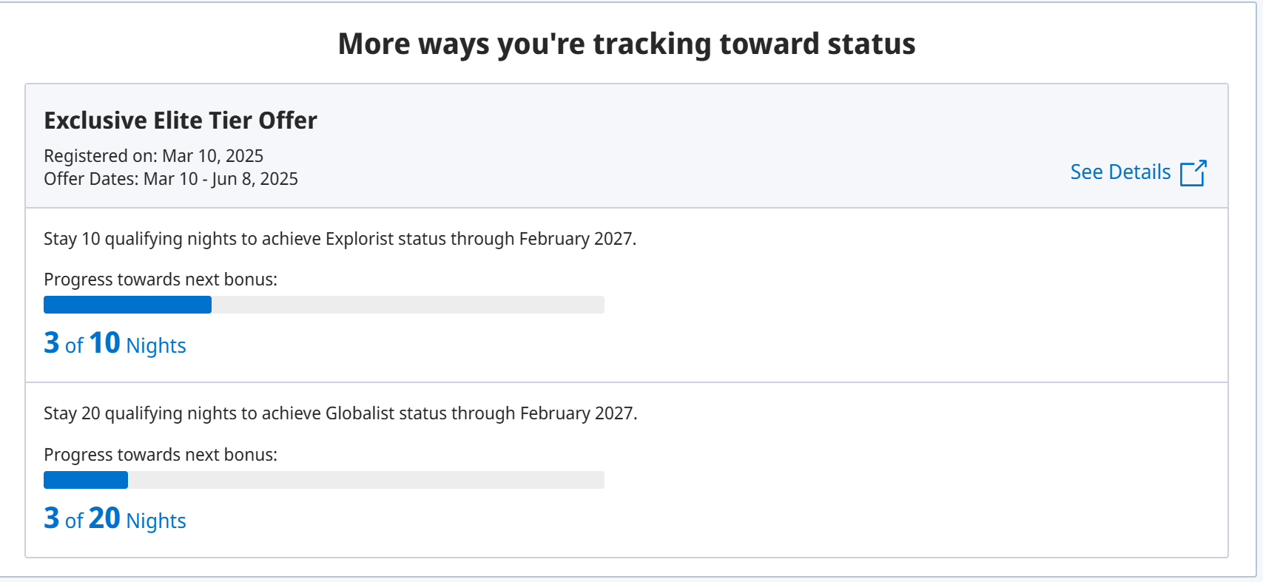Open the external link icon beside See Details
Viewport: 1263px width, 582px height.
pyautogui.click(x=1193, y=173)
